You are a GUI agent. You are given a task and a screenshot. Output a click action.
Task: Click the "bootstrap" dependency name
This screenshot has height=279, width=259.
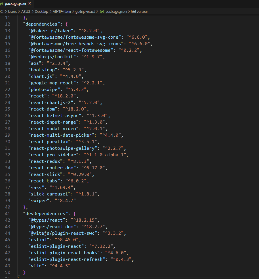pyautogui.click(x=43, y=70)
